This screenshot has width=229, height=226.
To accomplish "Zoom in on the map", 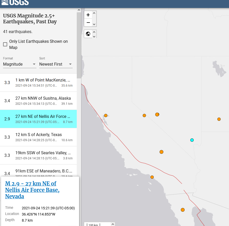I will coord(88,15).
